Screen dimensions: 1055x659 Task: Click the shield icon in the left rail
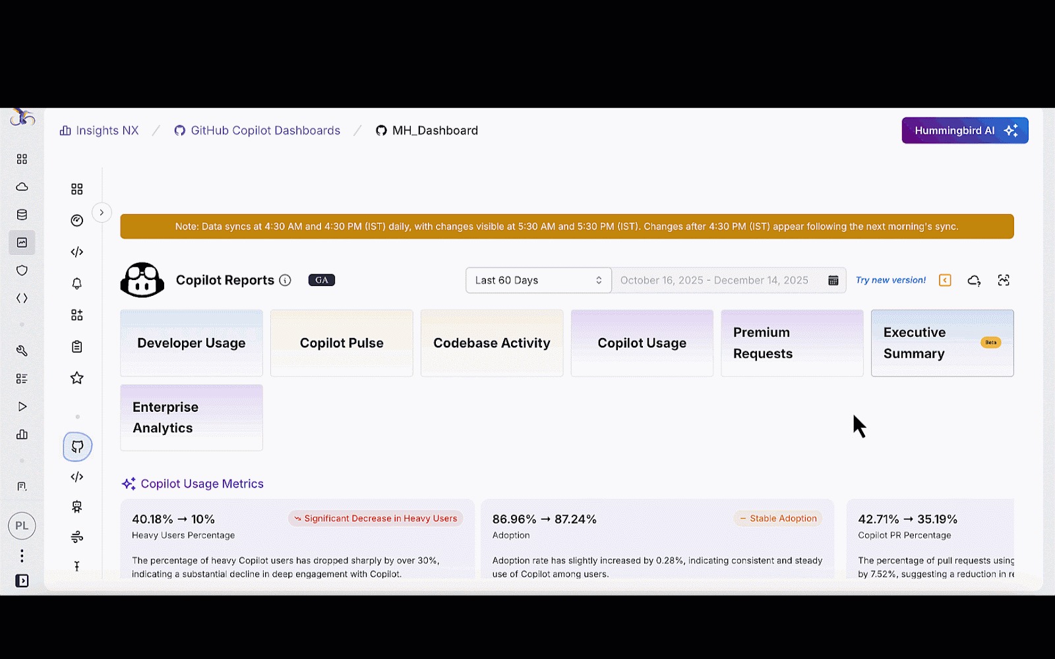pos(22,270)
